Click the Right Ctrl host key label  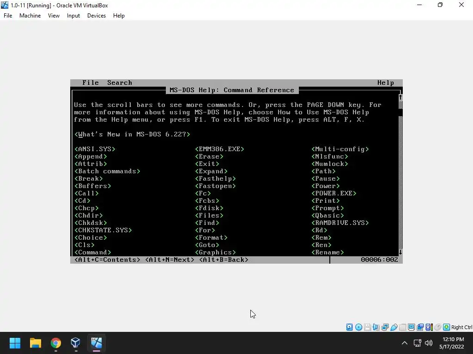click(461, 327)
